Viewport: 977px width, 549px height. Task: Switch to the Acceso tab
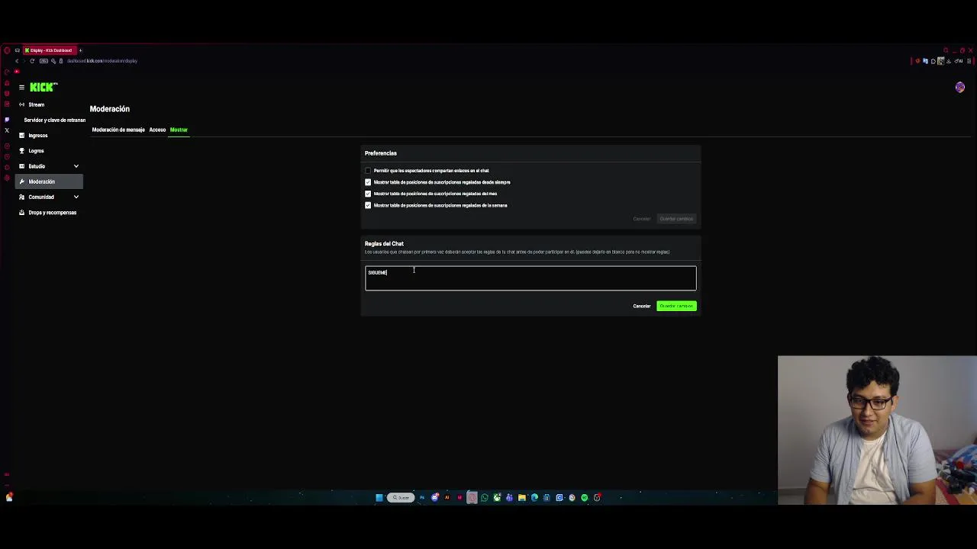pos(157,130)
